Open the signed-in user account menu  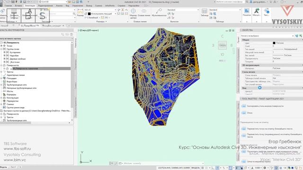[259, 2]
